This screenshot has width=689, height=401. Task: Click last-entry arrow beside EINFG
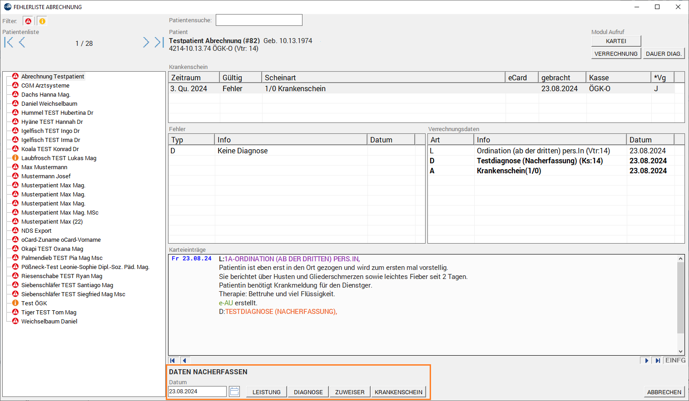657,361
